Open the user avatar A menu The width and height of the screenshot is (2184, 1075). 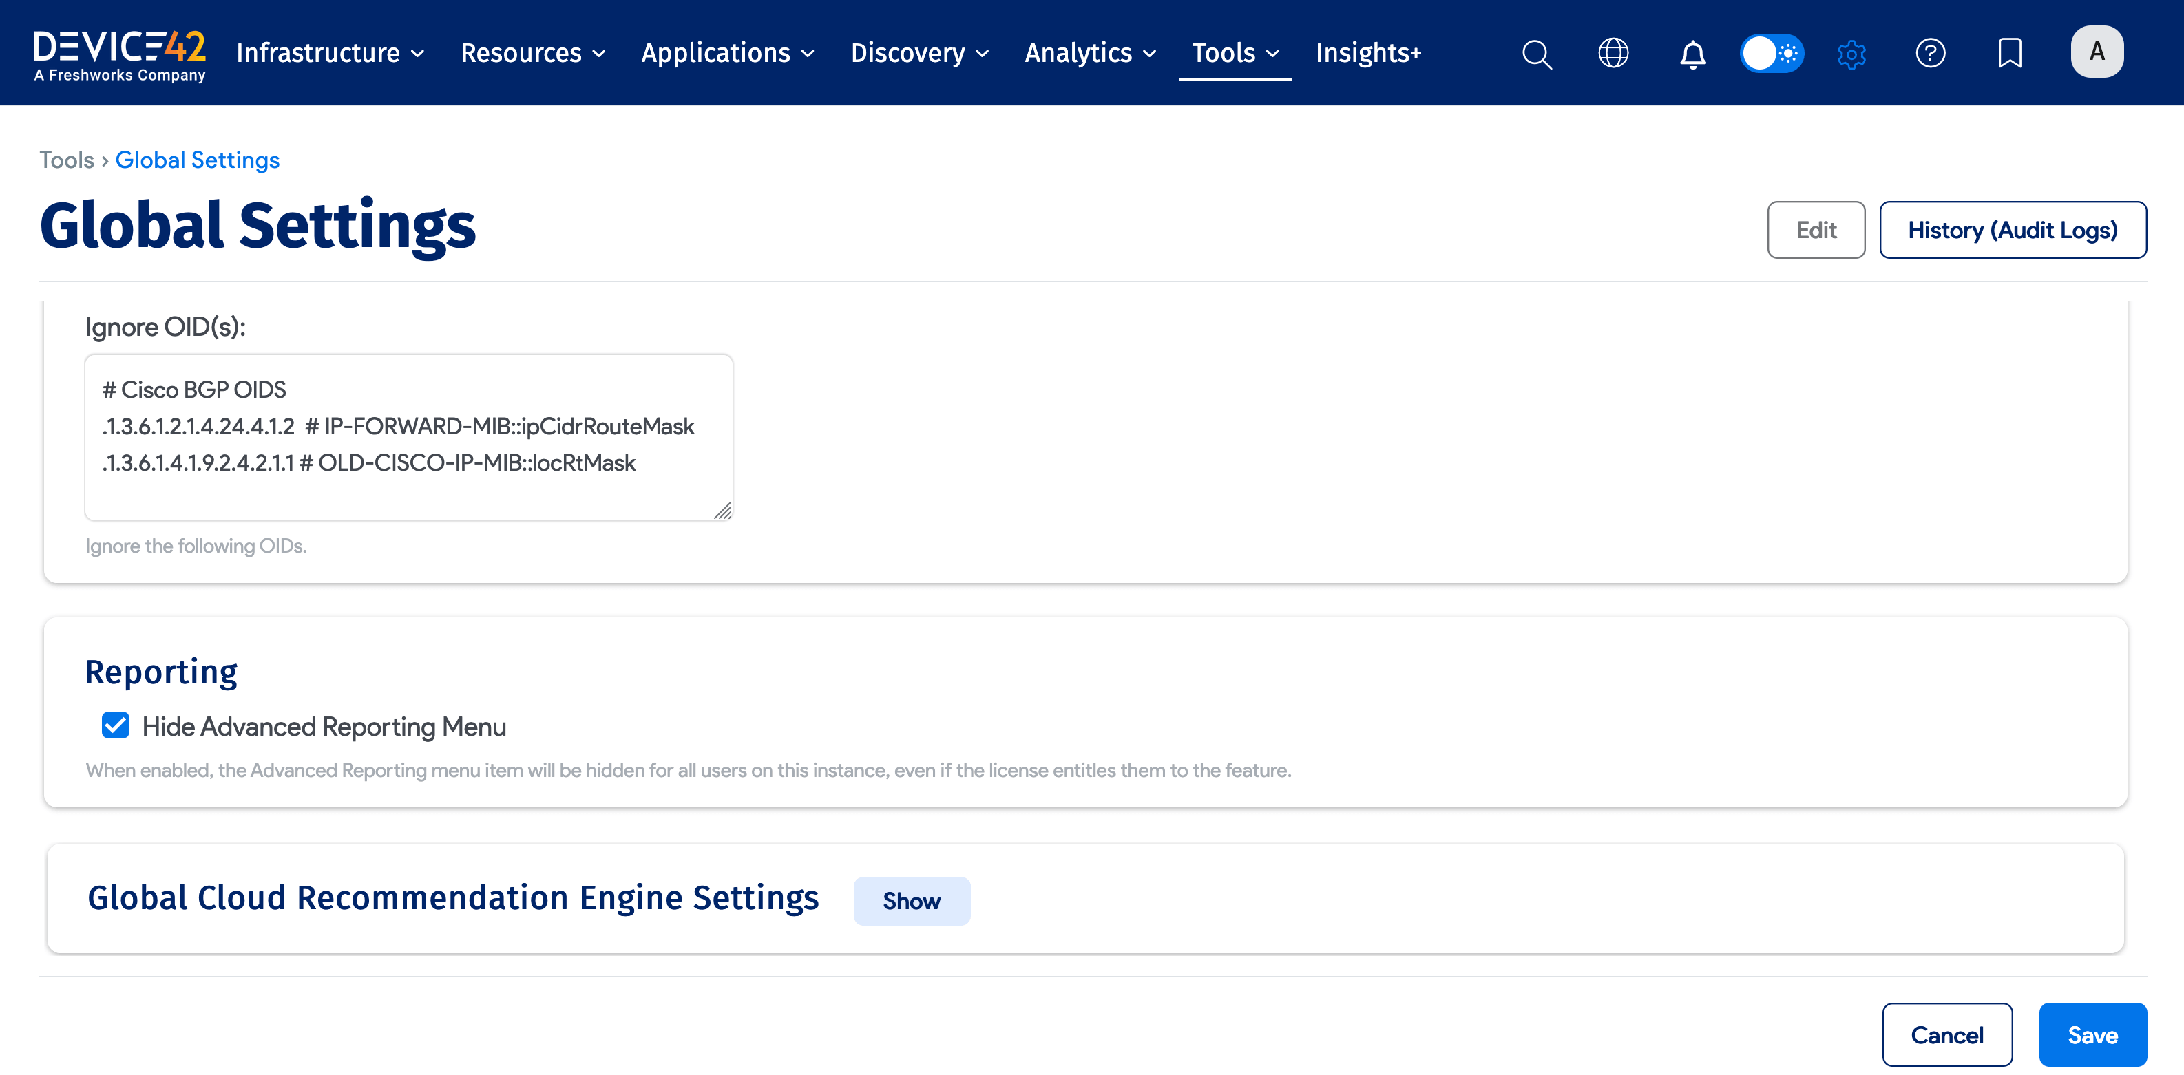click(2097, 52)
